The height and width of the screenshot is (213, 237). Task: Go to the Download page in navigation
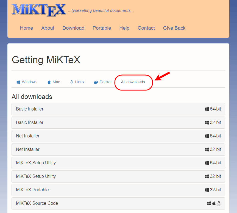73,28
